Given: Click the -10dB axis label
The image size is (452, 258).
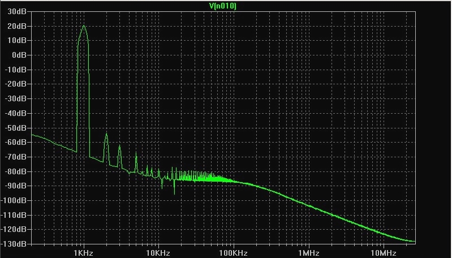Looking at the screenshot, I should pyautogui.click(x=16, y=70).
